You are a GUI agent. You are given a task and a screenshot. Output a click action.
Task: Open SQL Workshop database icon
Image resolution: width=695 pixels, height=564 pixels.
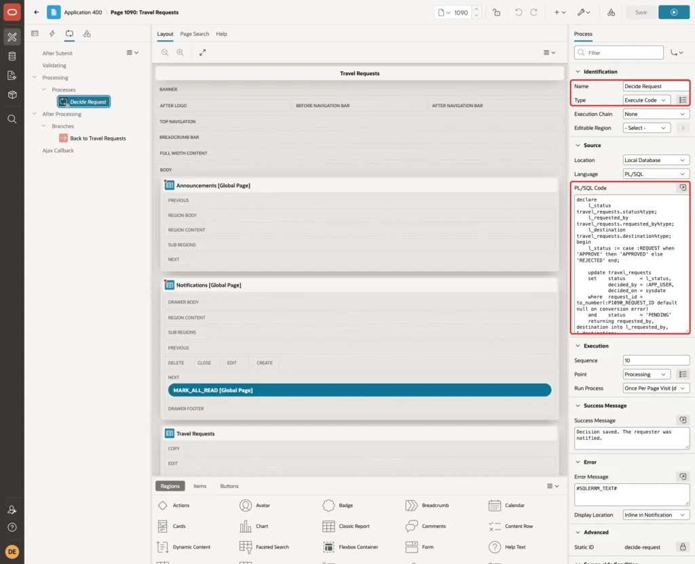(x=12, y=56)
